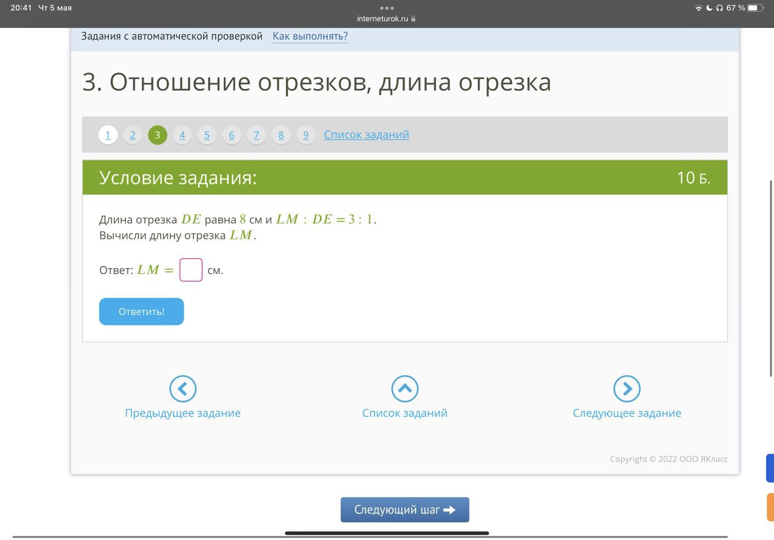Tap the three-dot multitasking icon at top
This screenshot has height=540, width=774.
(386, 8)
